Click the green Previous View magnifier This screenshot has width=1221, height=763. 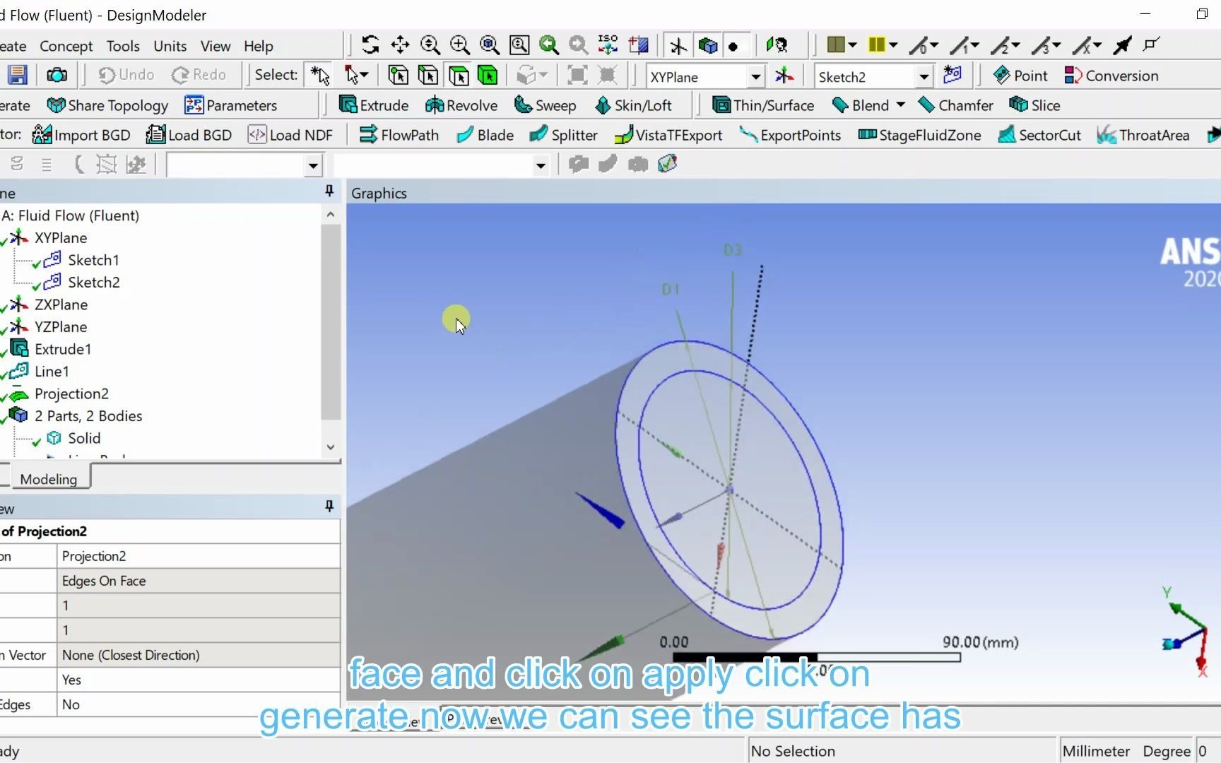549,45
